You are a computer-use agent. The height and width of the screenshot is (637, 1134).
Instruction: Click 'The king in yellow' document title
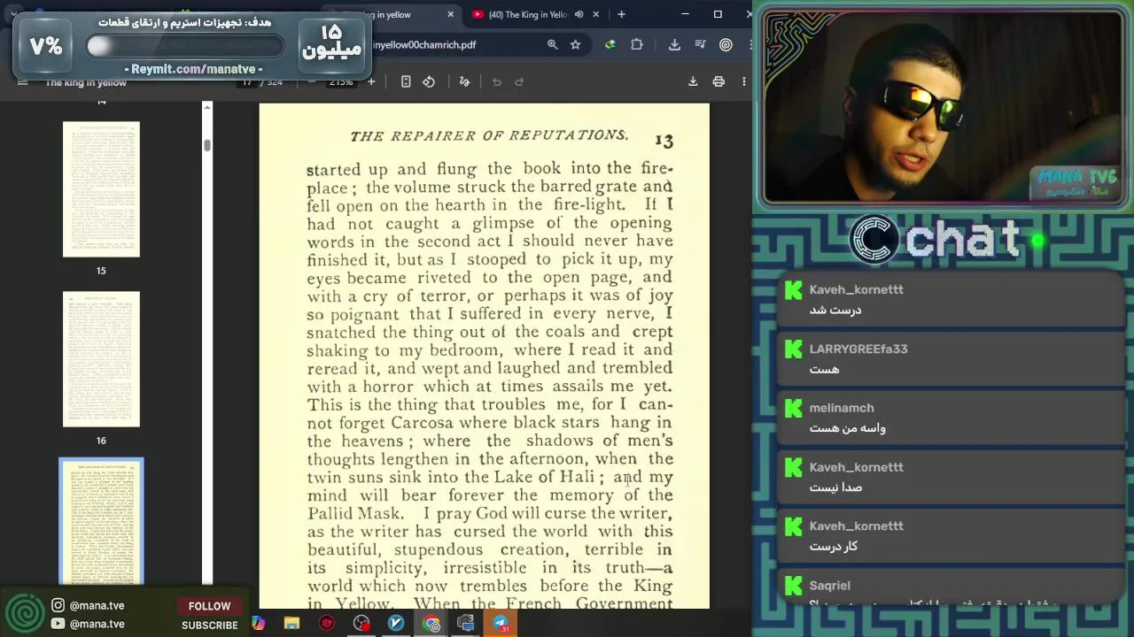coord(86,82)
